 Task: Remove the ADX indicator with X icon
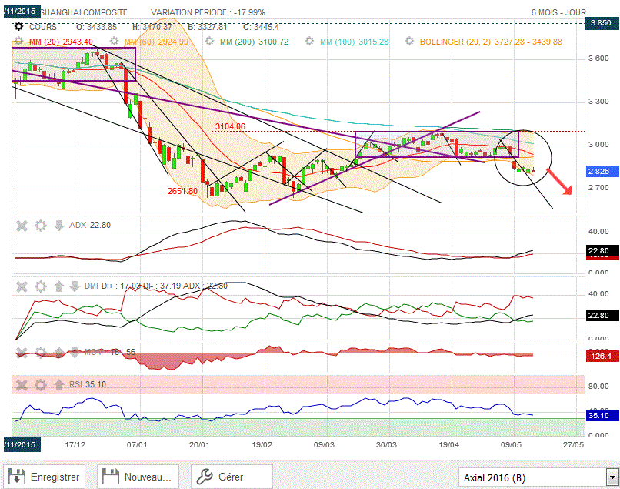(22, 226)
